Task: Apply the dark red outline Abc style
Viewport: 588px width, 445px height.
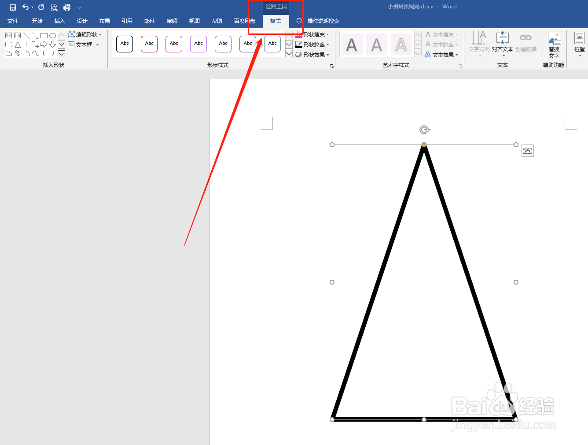Action: tap(149, 44)
